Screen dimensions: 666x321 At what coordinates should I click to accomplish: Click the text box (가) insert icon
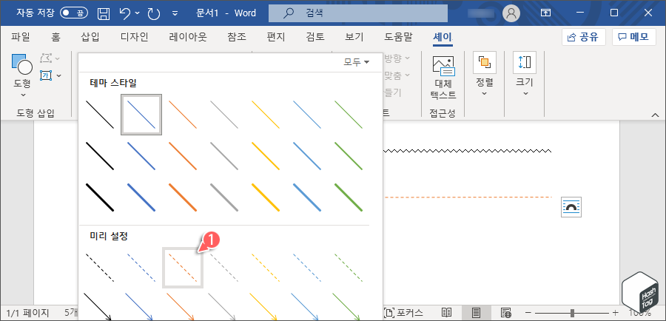pos(45,75)
